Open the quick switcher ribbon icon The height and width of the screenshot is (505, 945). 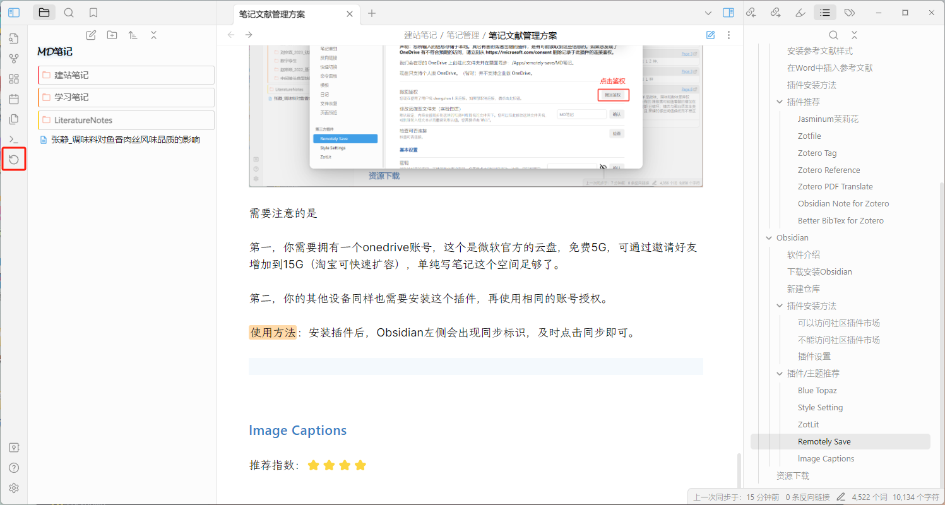[x=14, y=39]
